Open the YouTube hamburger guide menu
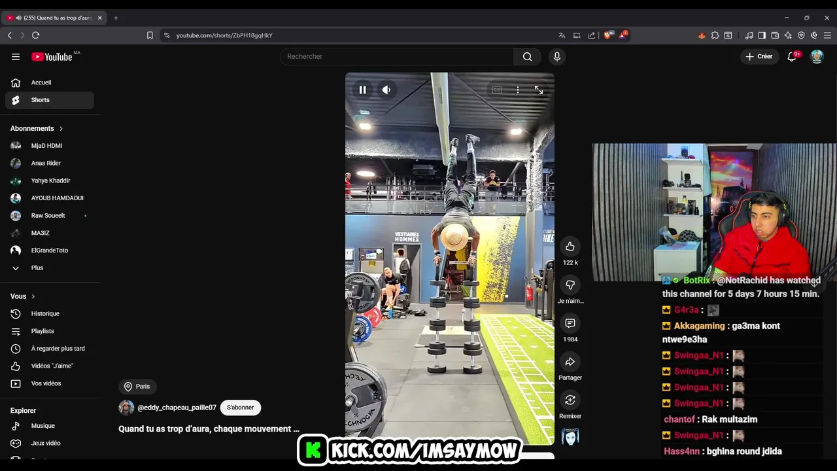Viewport: 837px width, 471px height. 16,57
